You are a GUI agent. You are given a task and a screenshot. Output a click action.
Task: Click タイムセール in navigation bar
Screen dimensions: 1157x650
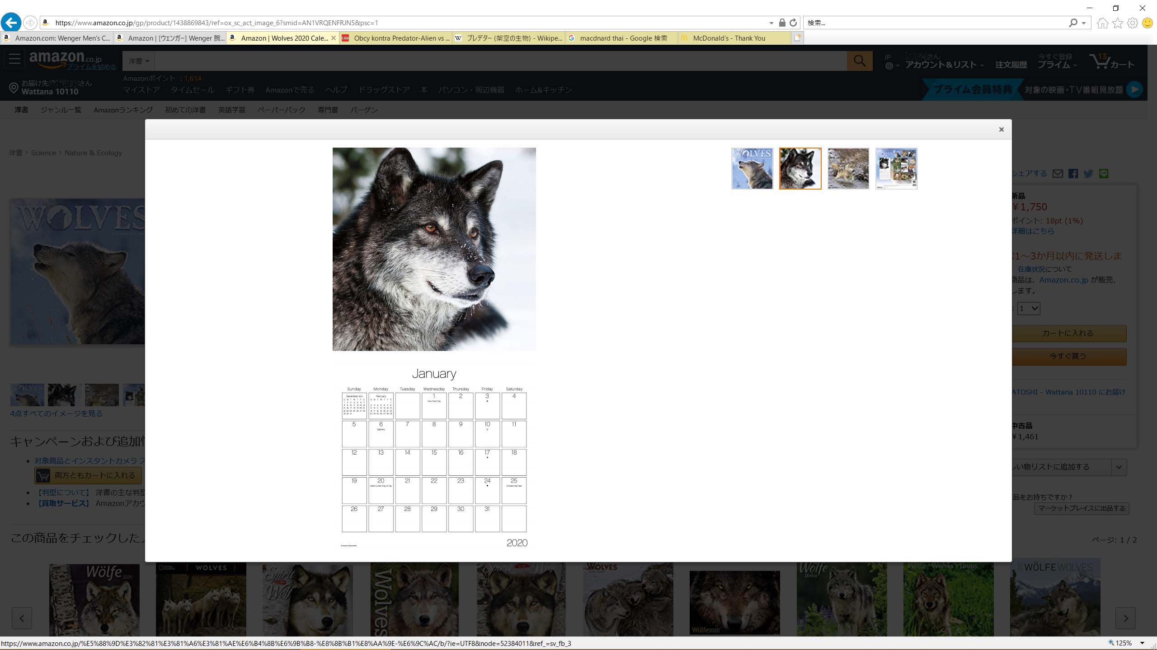pyautogui.click(x=192, y=90)
